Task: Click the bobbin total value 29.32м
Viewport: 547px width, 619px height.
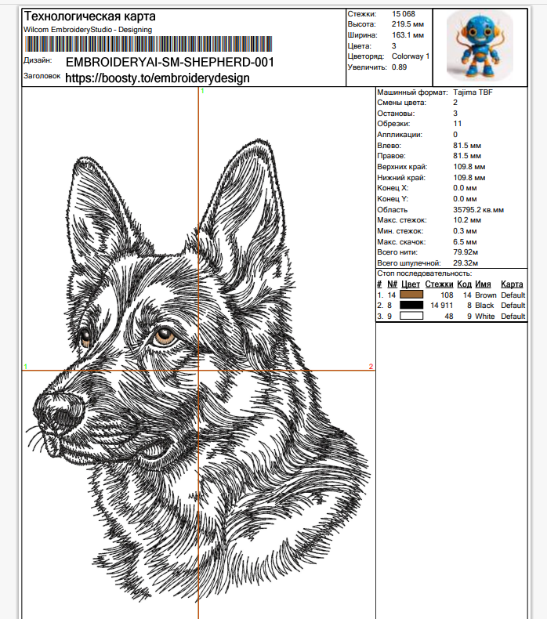Action: pos(465,263)
